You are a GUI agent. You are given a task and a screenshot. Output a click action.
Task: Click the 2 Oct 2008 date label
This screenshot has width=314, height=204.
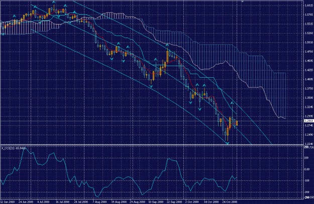(192, 202)
